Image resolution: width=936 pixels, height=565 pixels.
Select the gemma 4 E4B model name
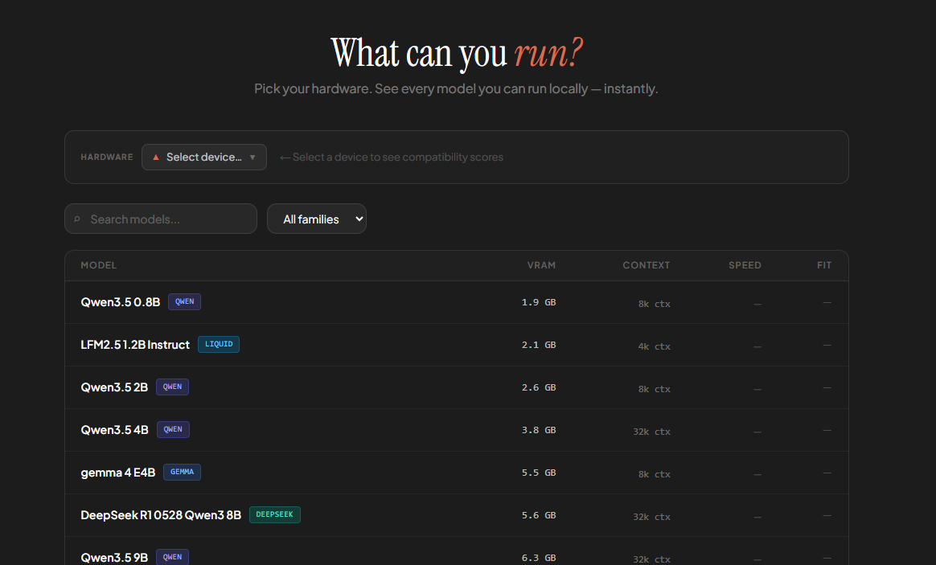tap(117, 473)
